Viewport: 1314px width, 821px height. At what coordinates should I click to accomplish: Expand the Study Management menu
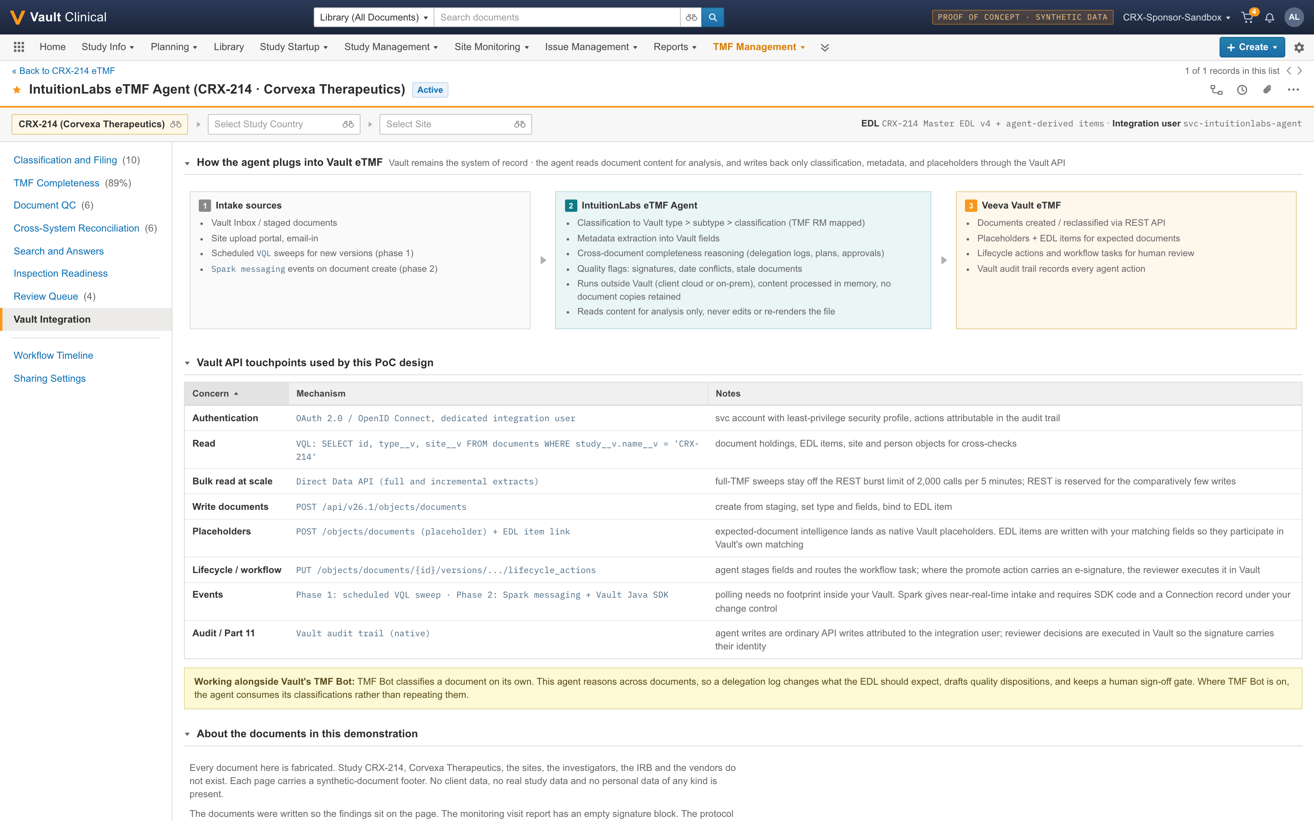pos(391,47)
